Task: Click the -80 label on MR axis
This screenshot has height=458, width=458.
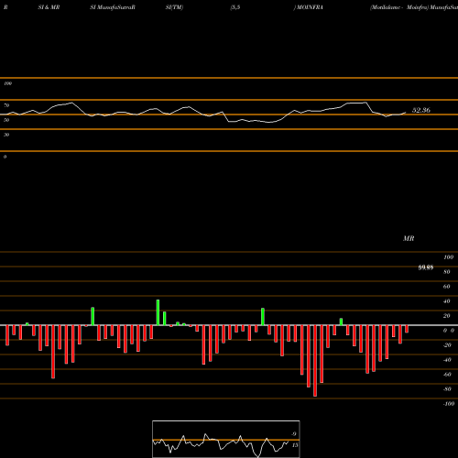Action: tap(447, 389)
